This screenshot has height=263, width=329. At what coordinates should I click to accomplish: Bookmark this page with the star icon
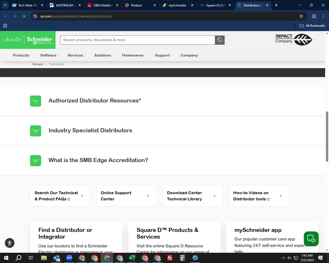pyautogui.click(x=301, y=16)
